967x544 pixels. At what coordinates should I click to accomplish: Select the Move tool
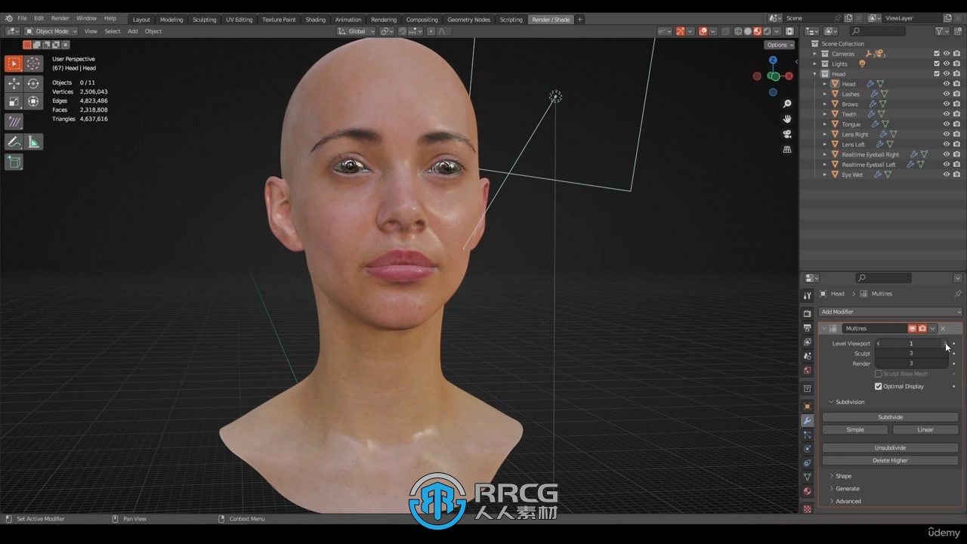click(x=14, y=84)
